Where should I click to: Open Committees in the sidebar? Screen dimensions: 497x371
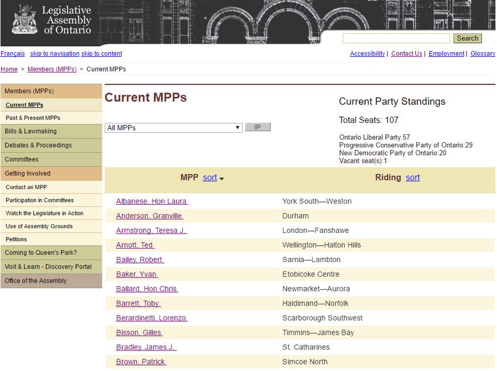(51, 159)
